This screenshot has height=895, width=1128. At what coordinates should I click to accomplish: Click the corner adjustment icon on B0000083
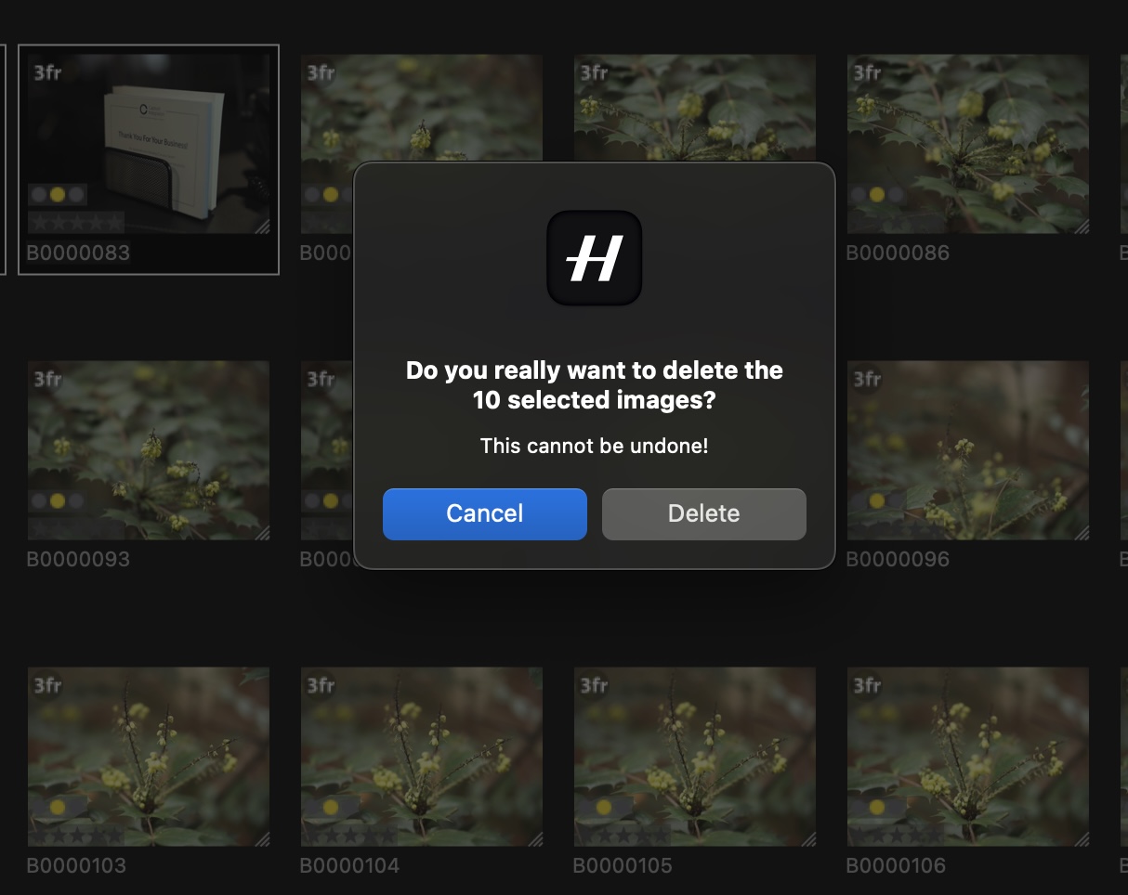click(262, 227)
